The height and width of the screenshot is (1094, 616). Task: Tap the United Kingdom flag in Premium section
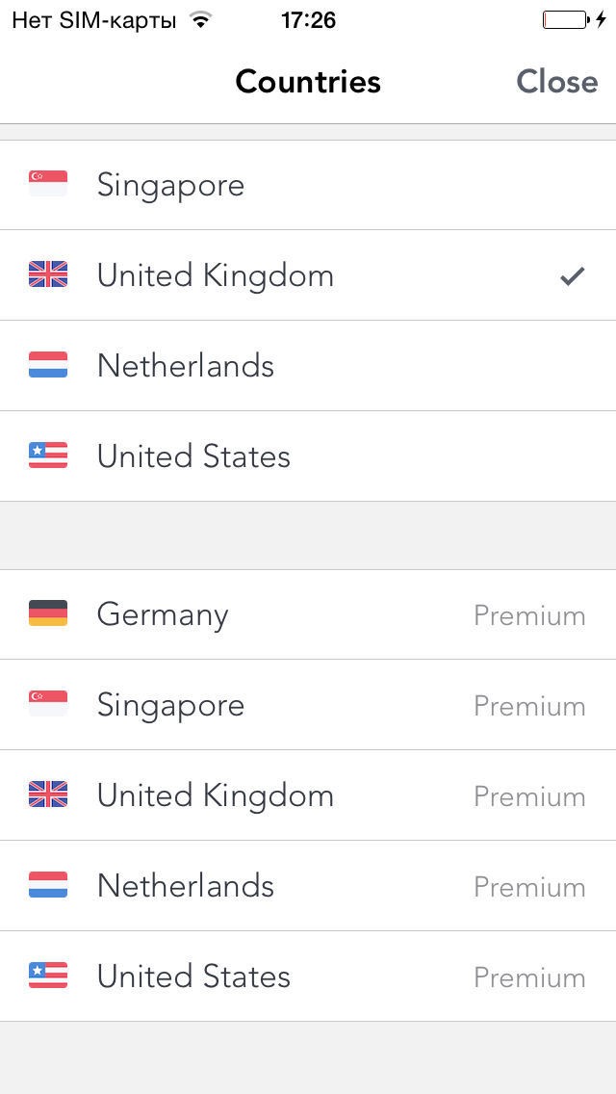[x=46, y=795]
